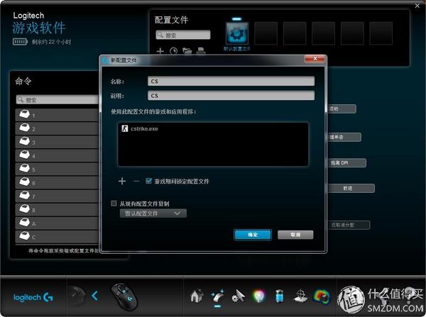Click the battery level indicator icon
This screenshot has height=317, width=426.
[x=20, y=42]
